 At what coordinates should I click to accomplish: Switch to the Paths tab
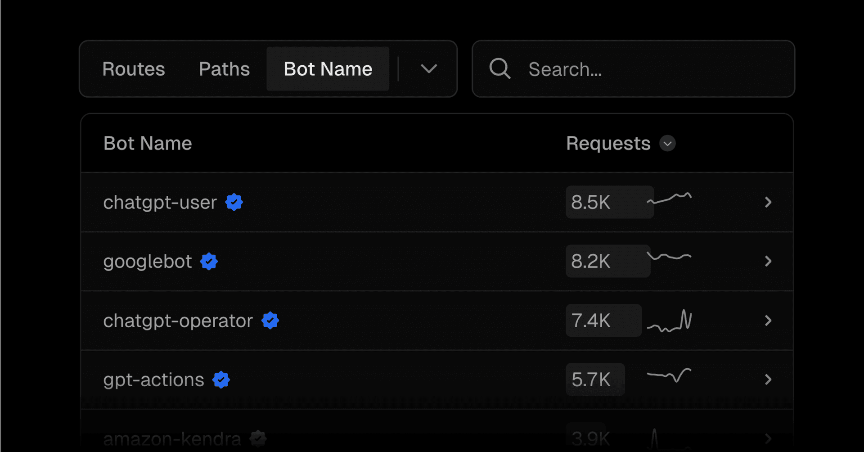click(x=224, y=69)
